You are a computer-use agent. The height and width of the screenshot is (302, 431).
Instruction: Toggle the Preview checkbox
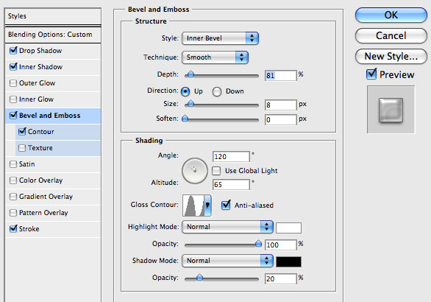coord(371,74)
